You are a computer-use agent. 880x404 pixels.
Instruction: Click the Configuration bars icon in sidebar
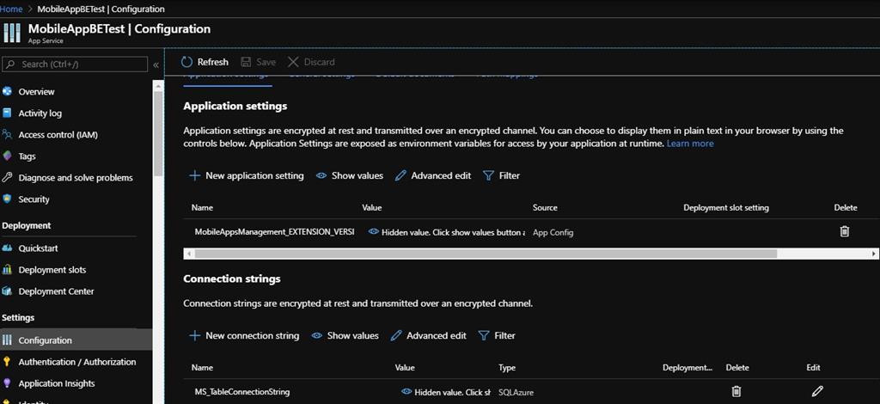click(7, 340)
